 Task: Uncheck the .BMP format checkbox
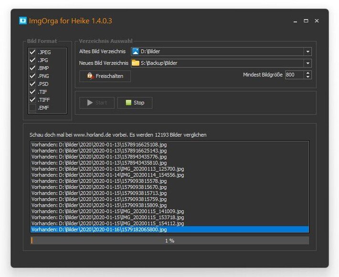click(32, 68)
